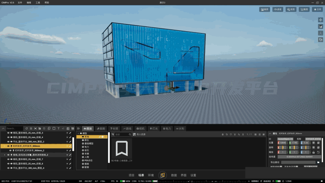Collapse the 属性 properties panel chevron
The width and height of the screenshot is (325, 183).
click(270, 133)
